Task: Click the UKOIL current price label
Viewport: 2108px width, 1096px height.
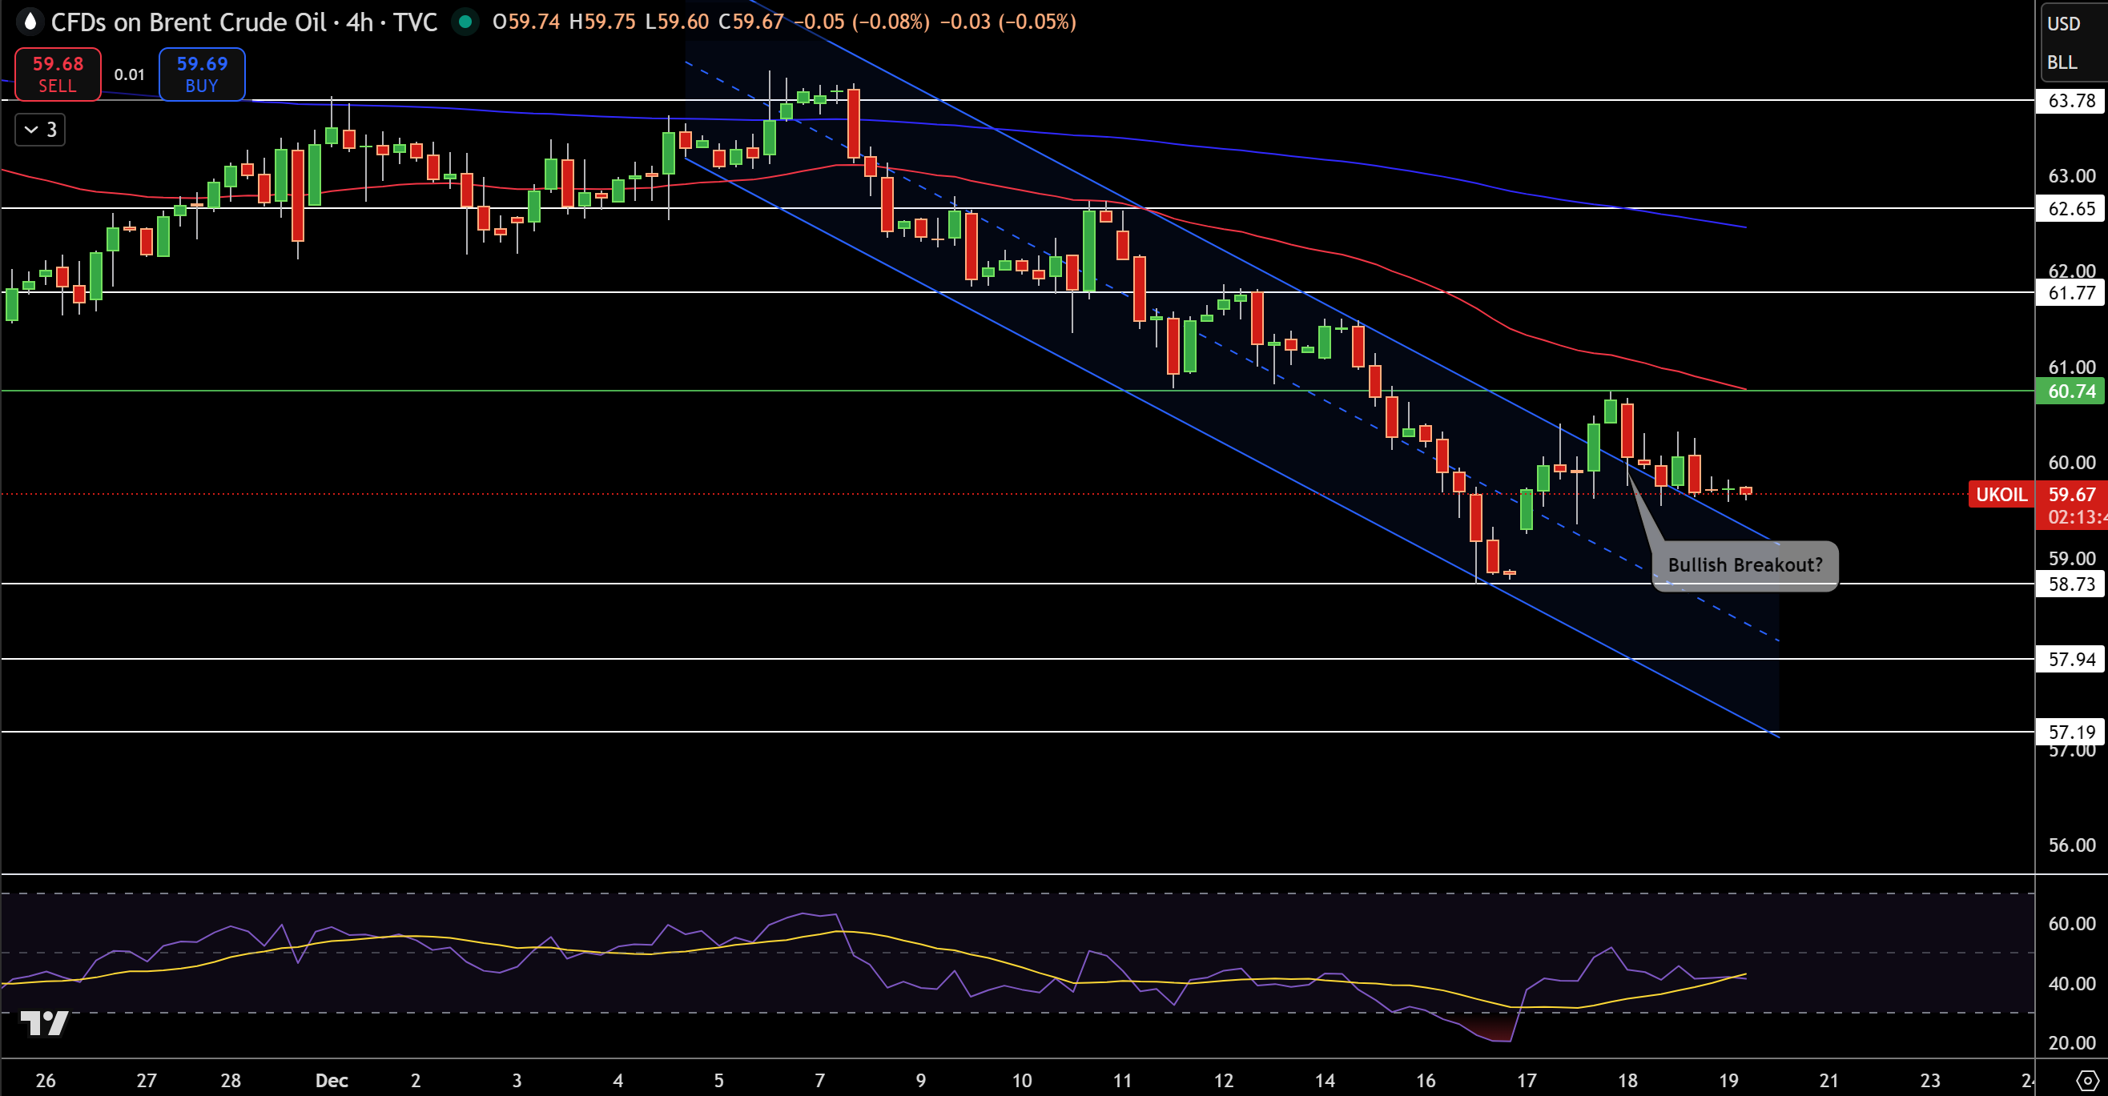Action: 2001,494
